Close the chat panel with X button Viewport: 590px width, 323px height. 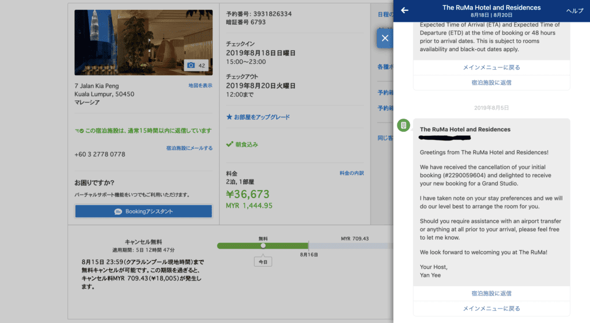point(385,38)
